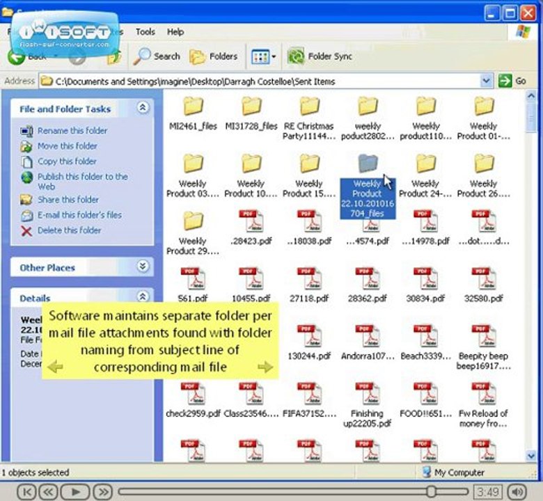The image size is (543, 501).
Task: Open the Help menu
Action: tap(175, 32)
